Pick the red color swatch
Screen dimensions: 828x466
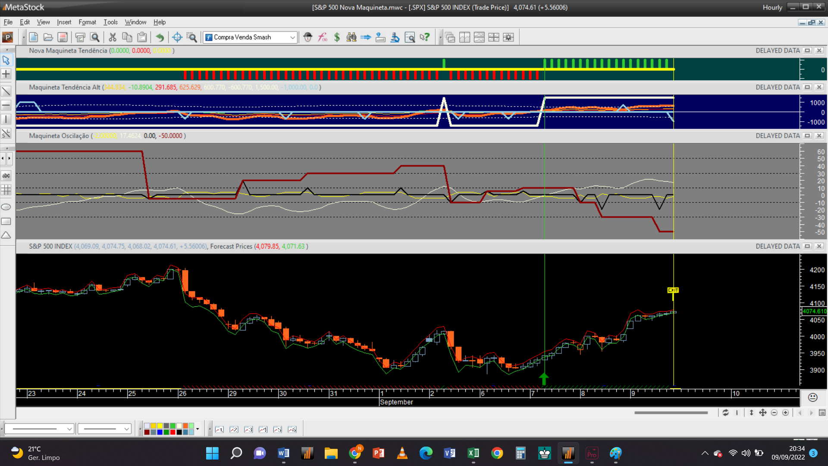click(172, 432)
